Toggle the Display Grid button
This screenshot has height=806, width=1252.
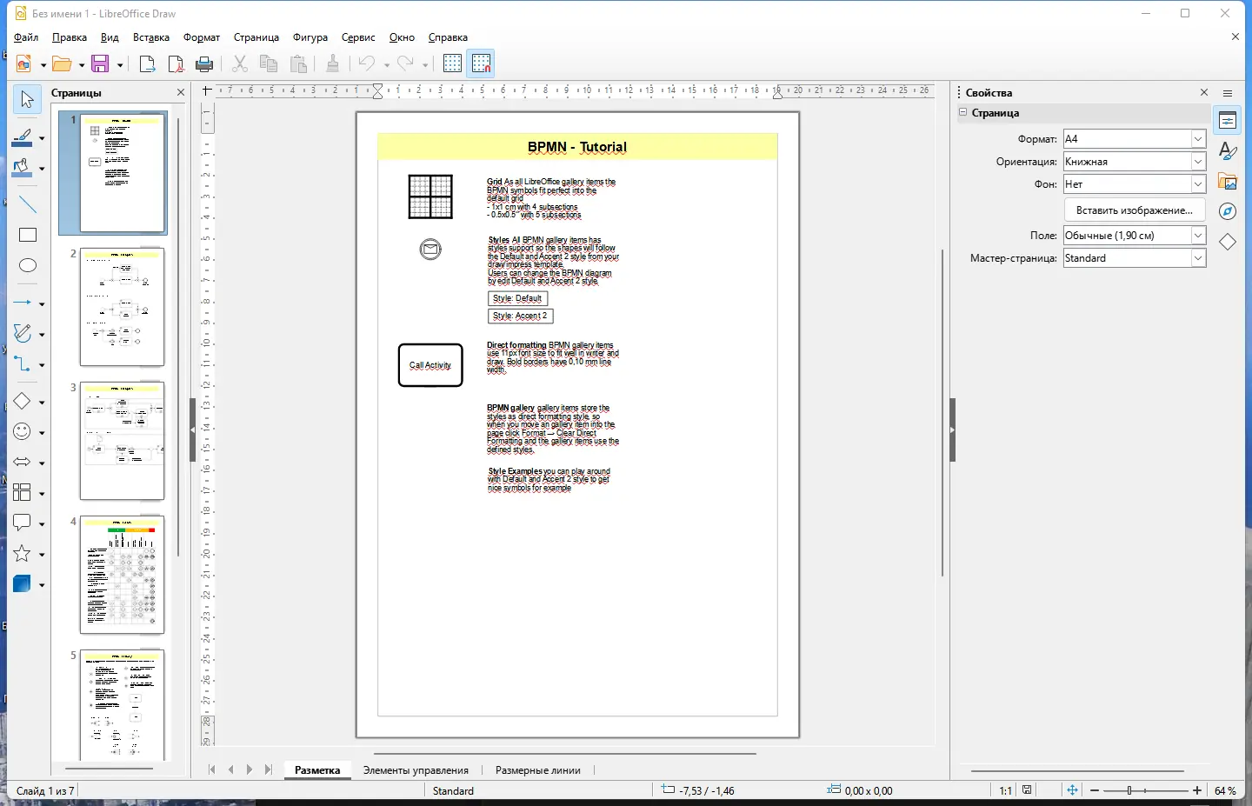coord(452,63)
